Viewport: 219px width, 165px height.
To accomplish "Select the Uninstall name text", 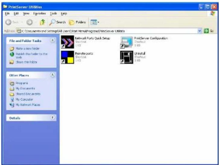I will 140,53.
